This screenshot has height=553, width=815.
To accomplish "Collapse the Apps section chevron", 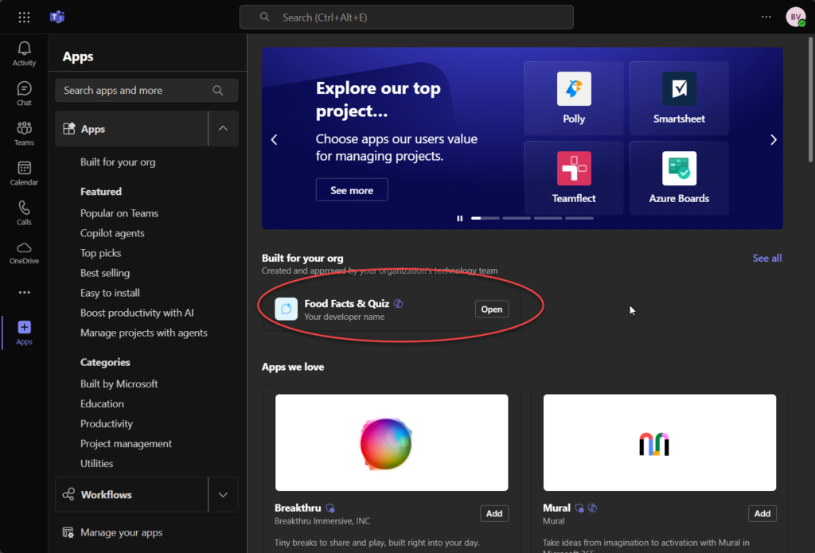I will tap(223, 128).
